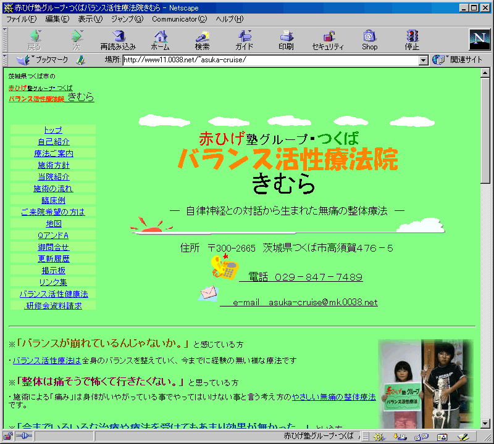Image resolution: width=494 pixels, height=444 pixels.
Task: Open the 編集 (Edit) menu
Action: pos(57,19)
